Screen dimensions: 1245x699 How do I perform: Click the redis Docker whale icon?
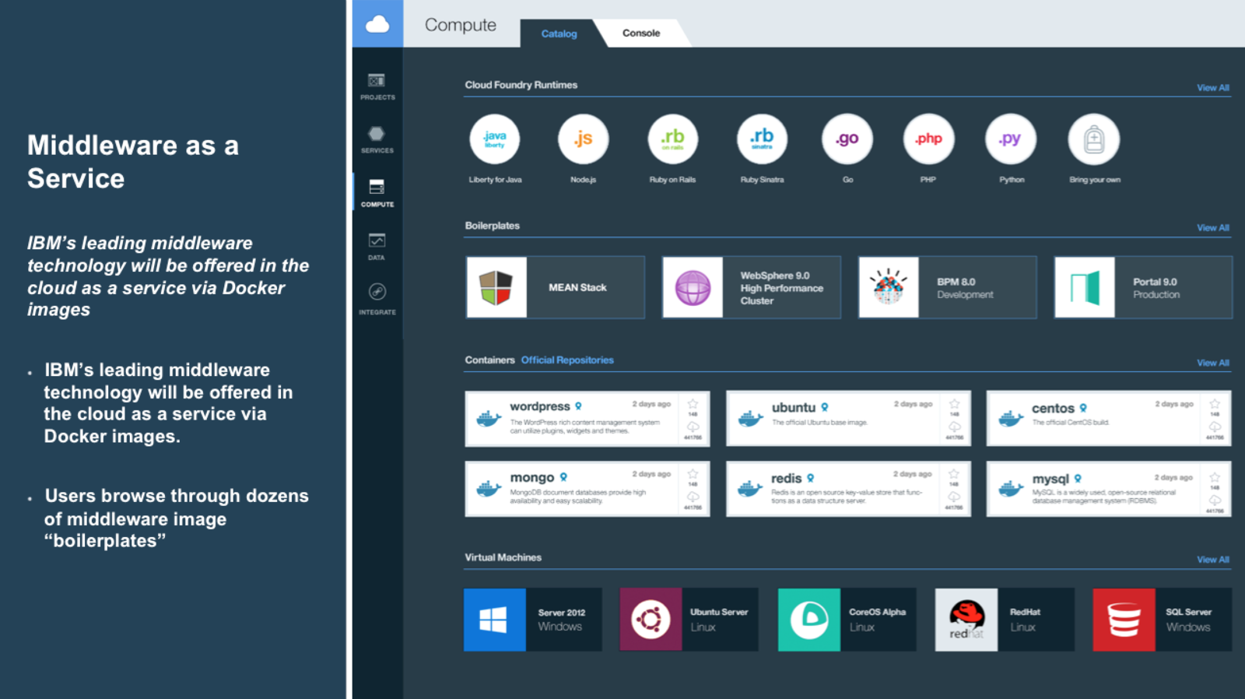coord(750,489)
